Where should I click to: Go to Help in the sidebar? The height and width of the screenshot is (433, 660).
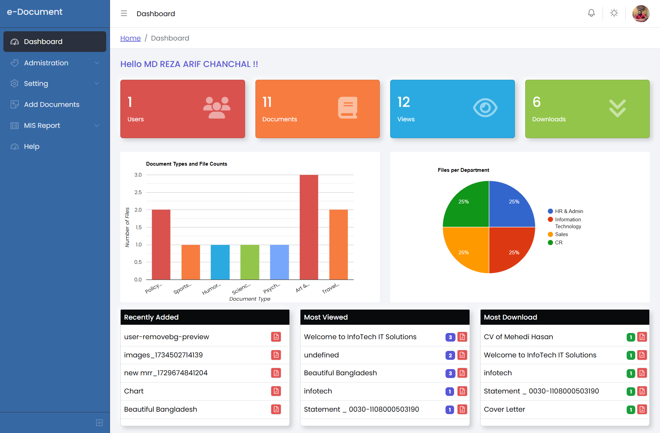(32, 146)
